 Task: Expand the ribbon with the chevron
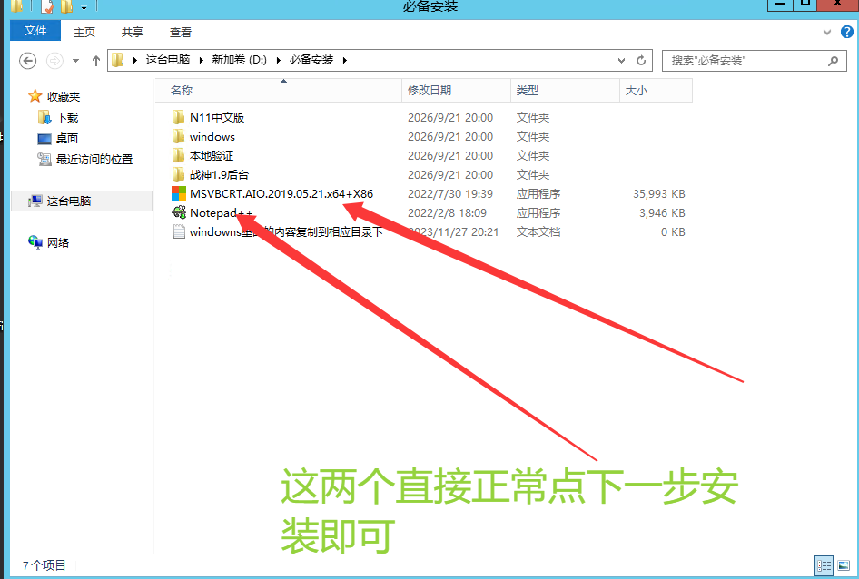(x=827, y=33)
